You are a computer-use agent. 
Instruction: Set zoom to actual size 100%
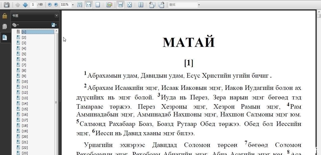[79, 5]
